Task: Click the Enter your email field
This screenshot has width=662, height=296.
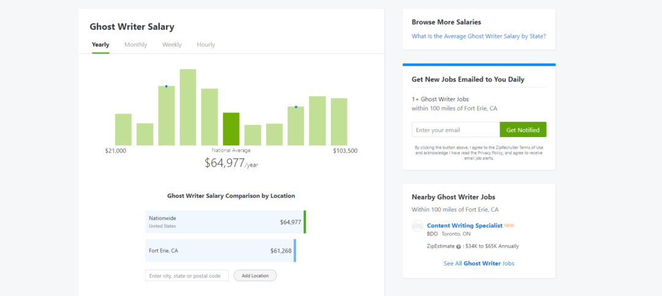Action: (455, 130)
